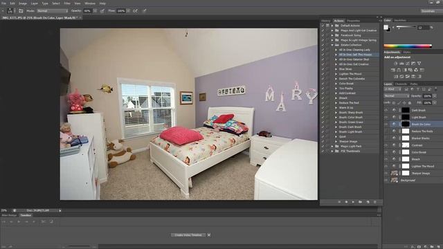The height and width of the screenshot is (249, 443).
Task: Enable airbrush-style build-up icon
Action: 136,11
